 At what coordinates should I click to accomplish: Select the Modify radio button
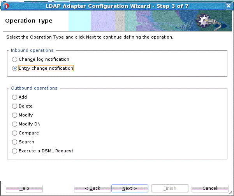coord(14,115)
